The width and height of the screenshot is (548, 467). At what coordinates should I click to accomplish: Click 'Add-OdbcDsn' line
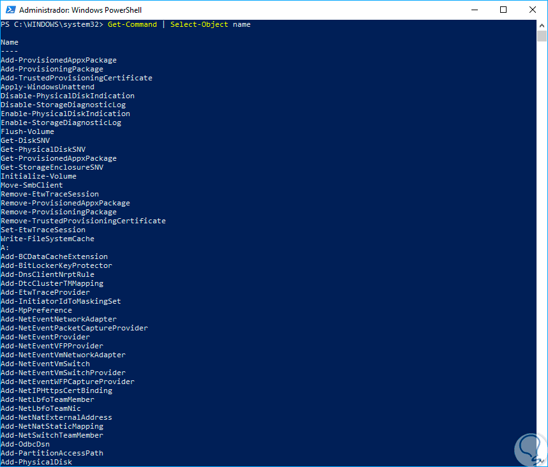(25, 444)
